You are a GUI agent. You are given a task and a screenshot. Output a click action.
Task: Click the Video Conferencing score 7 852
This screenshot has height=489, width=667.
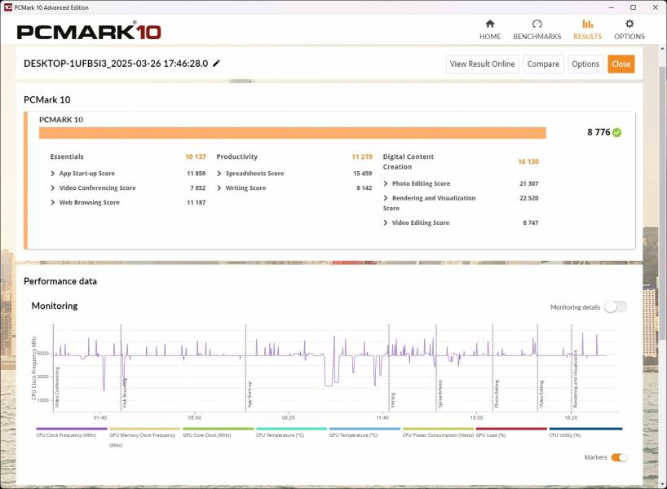(198, 188)
